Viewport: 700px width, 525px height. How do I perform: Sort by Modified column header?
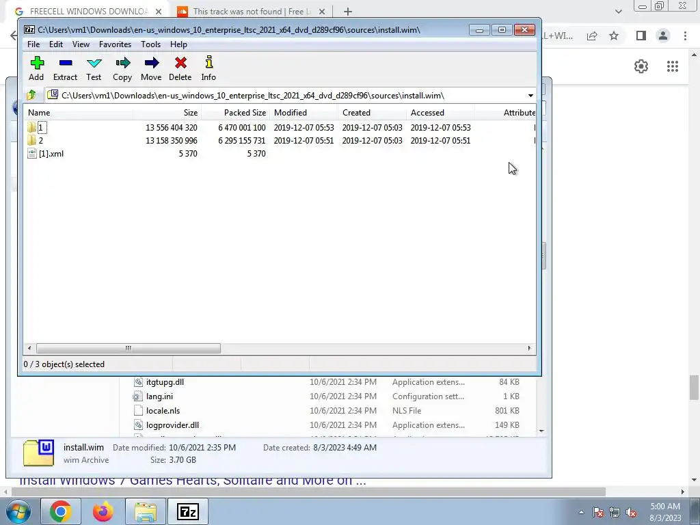(x=304, y=113)
